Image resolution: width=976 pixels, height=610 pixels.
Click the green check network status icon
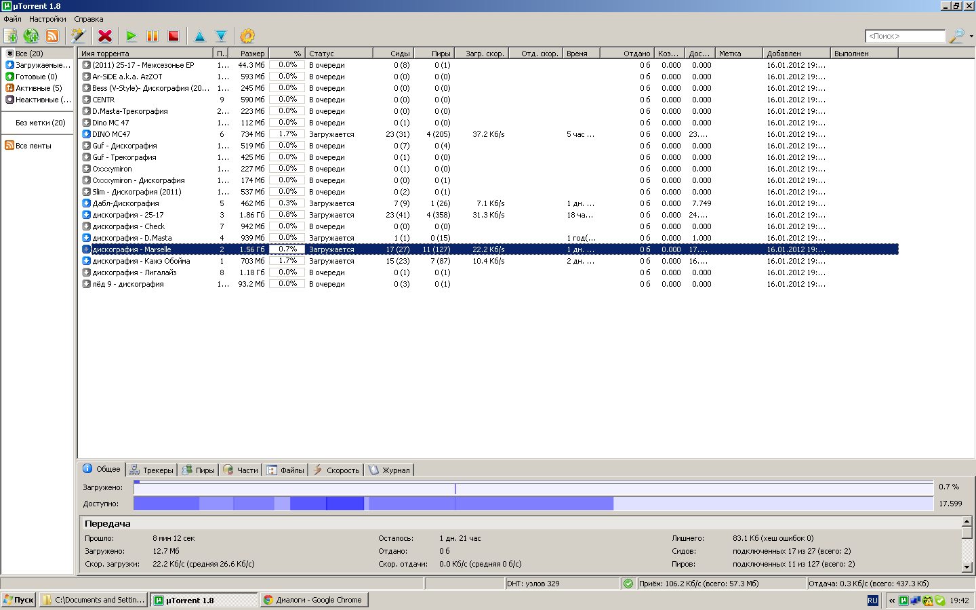point(628,584)
